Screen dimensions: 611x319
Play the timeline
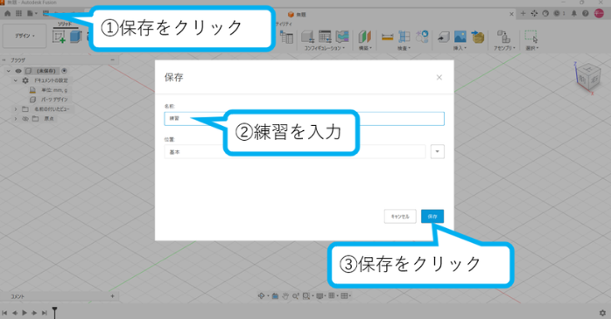point(25,313)
